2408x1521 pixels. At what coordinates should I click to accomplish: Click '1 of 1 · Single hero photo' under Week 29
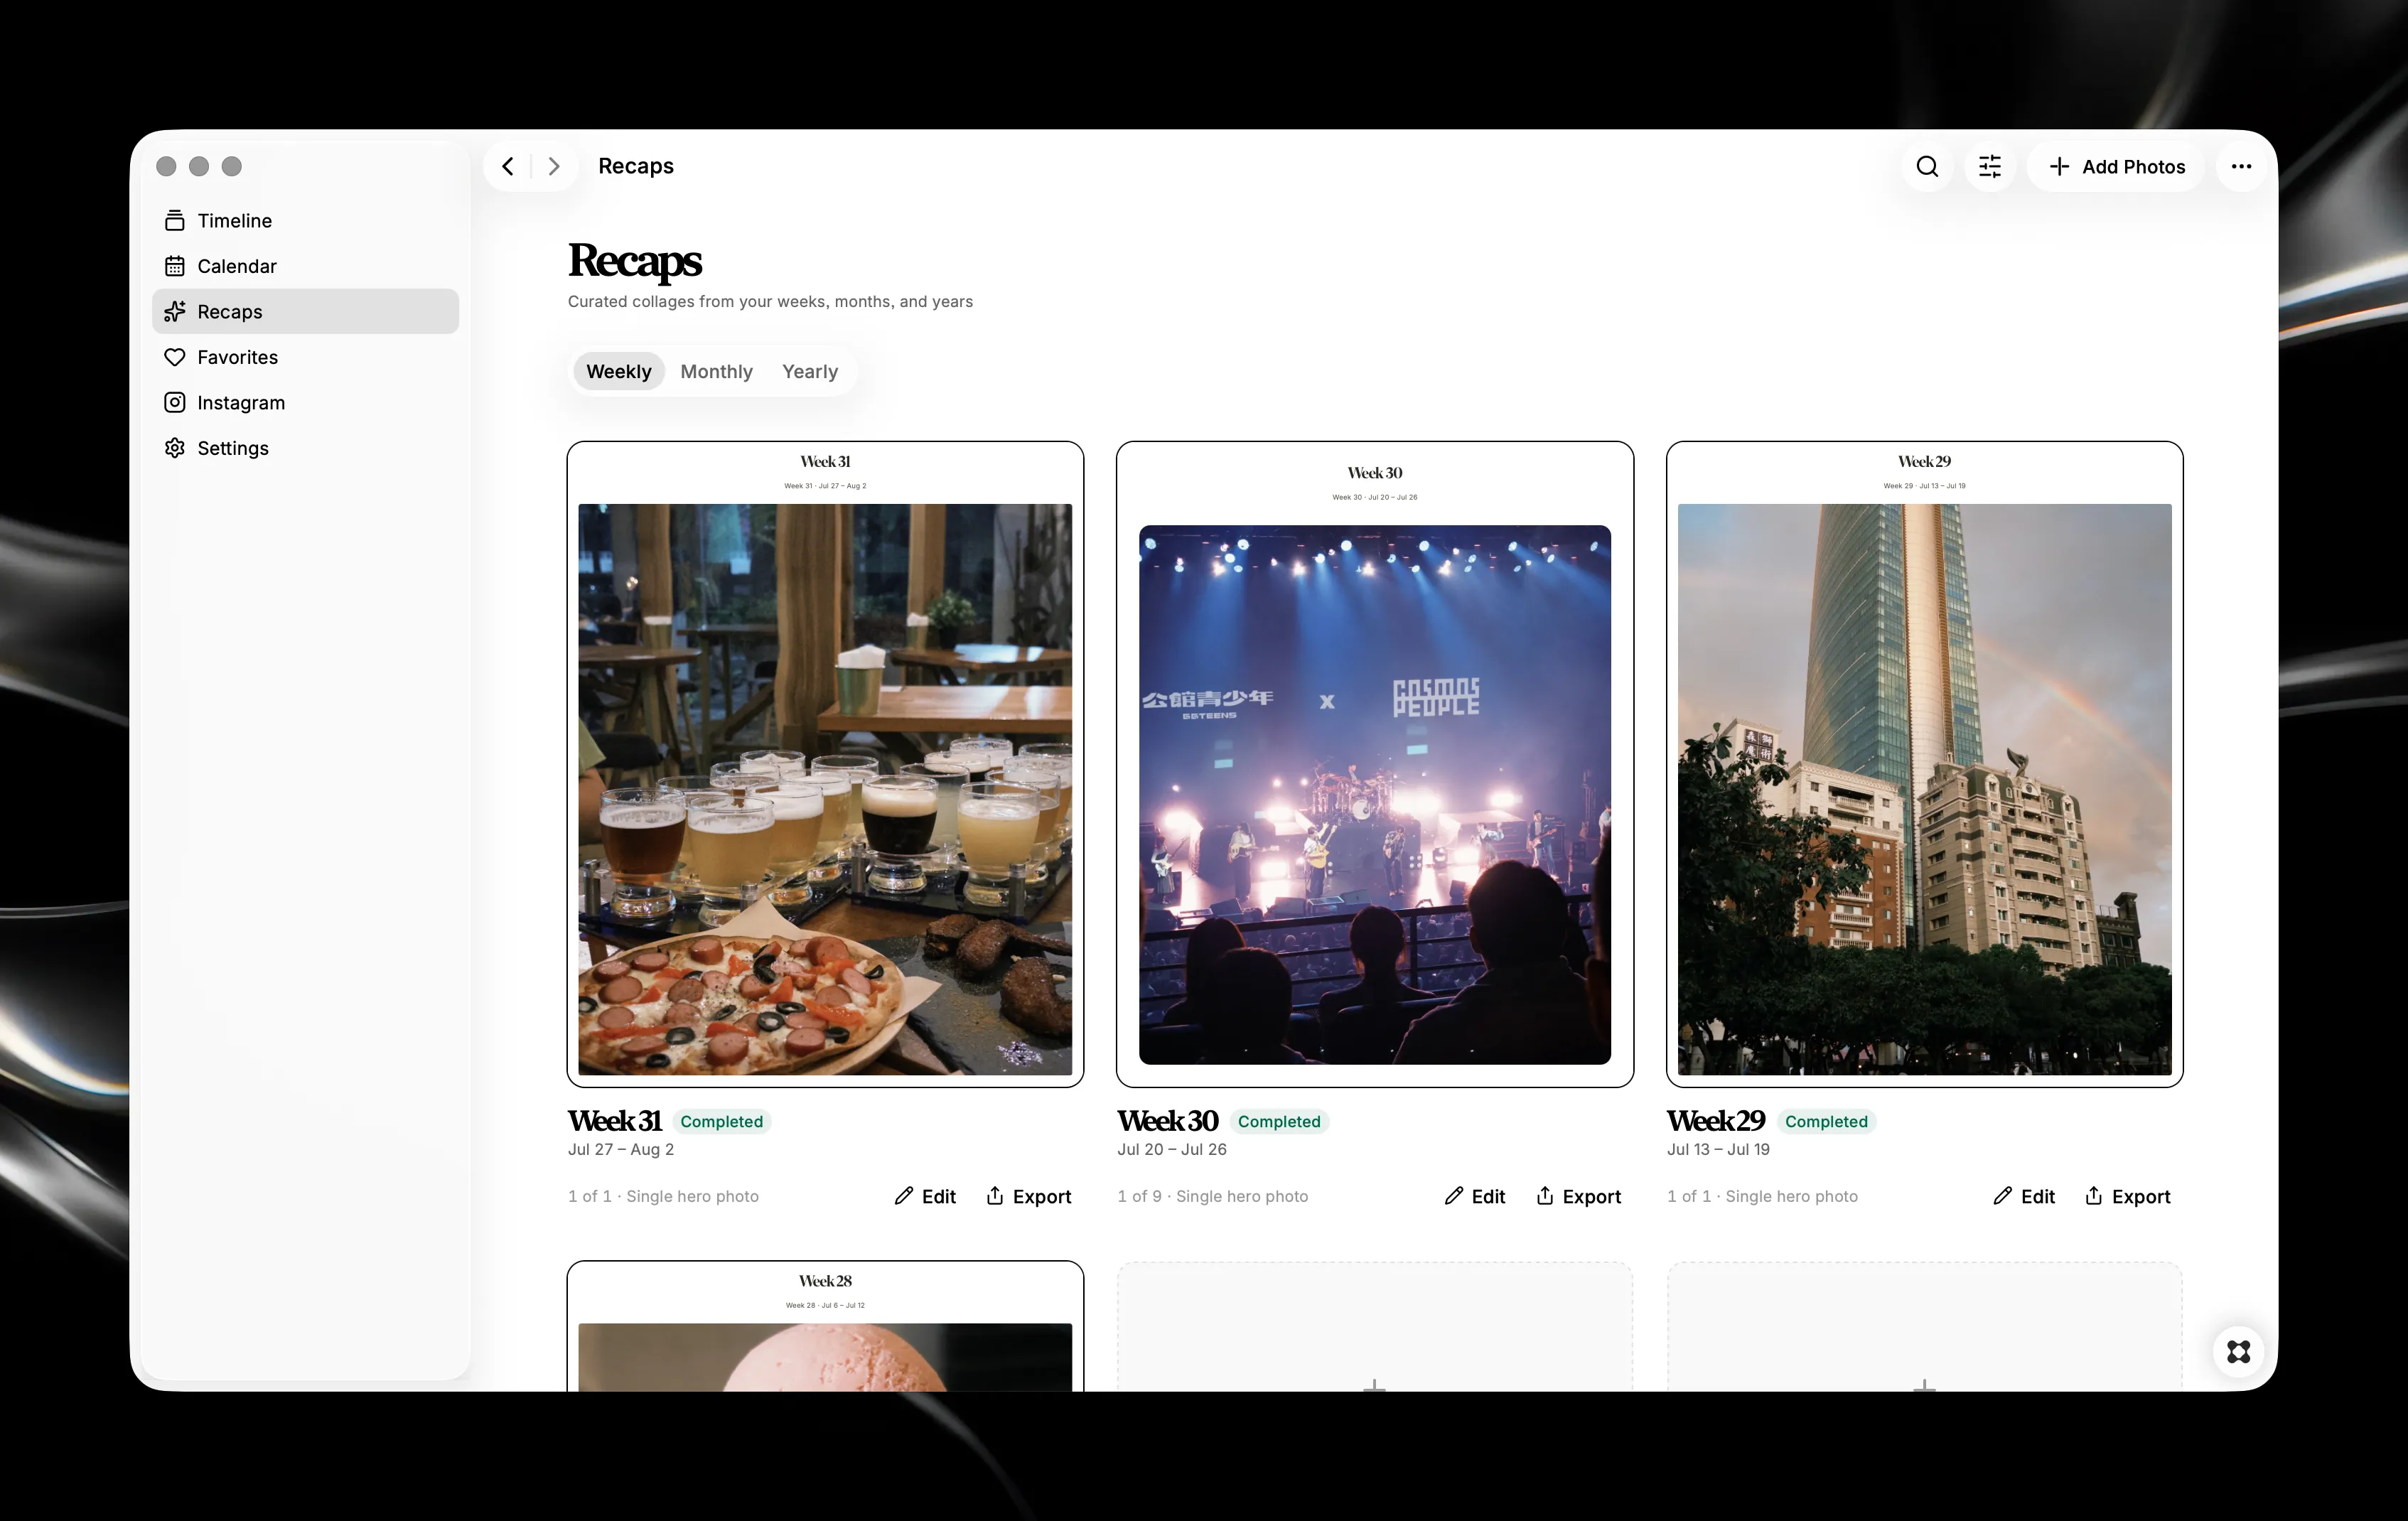[1762, 1196]
